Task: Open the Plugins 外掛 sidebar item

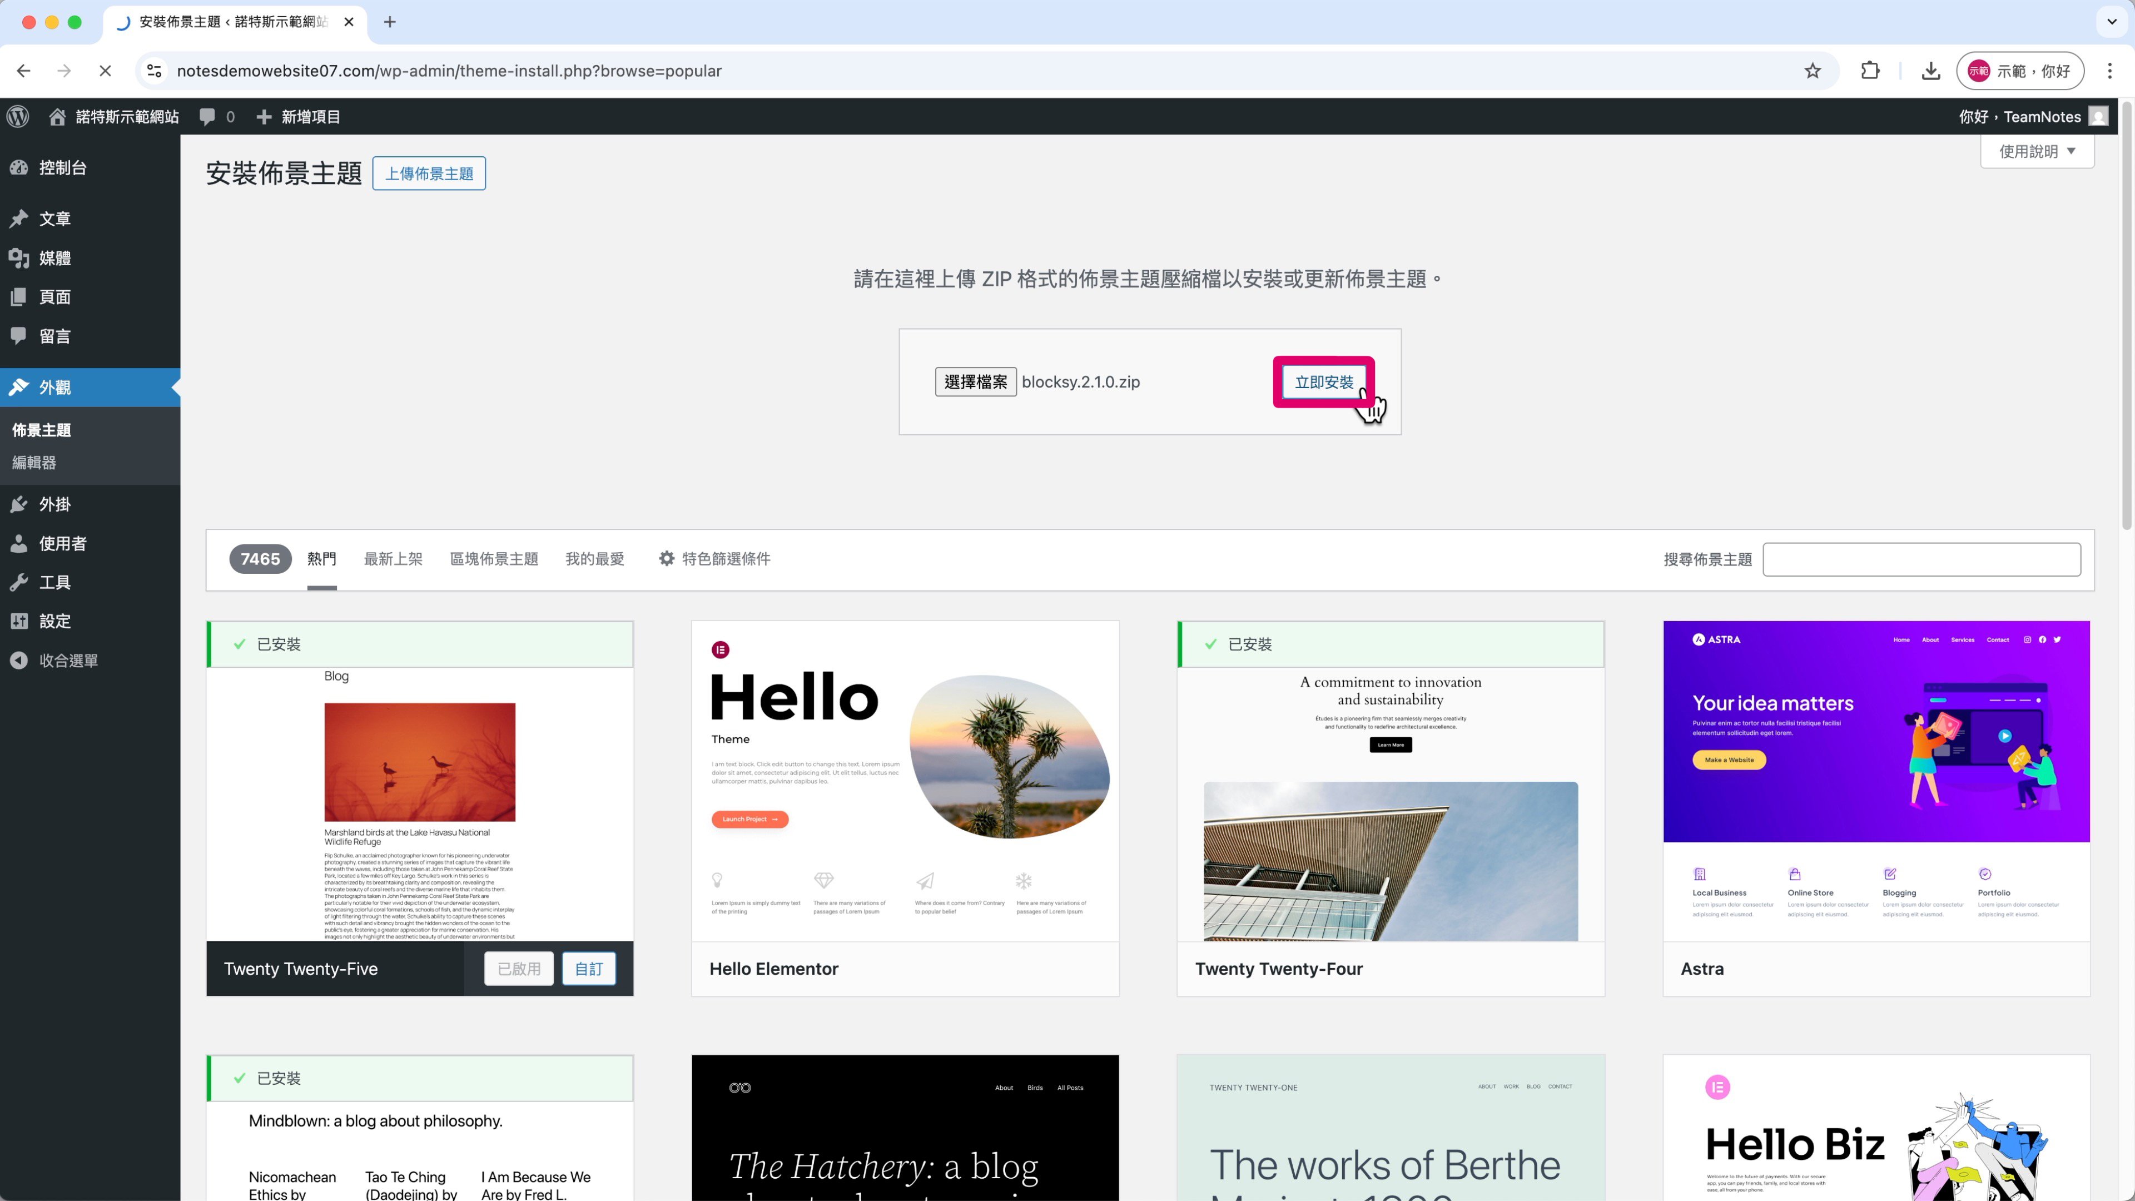Action: pos(54,504)
